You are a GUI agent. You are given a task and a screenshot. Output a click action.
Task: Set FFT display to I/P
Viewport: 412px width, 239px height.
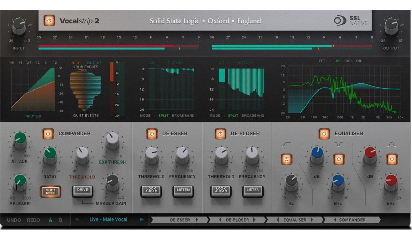(x=338, y=61)
